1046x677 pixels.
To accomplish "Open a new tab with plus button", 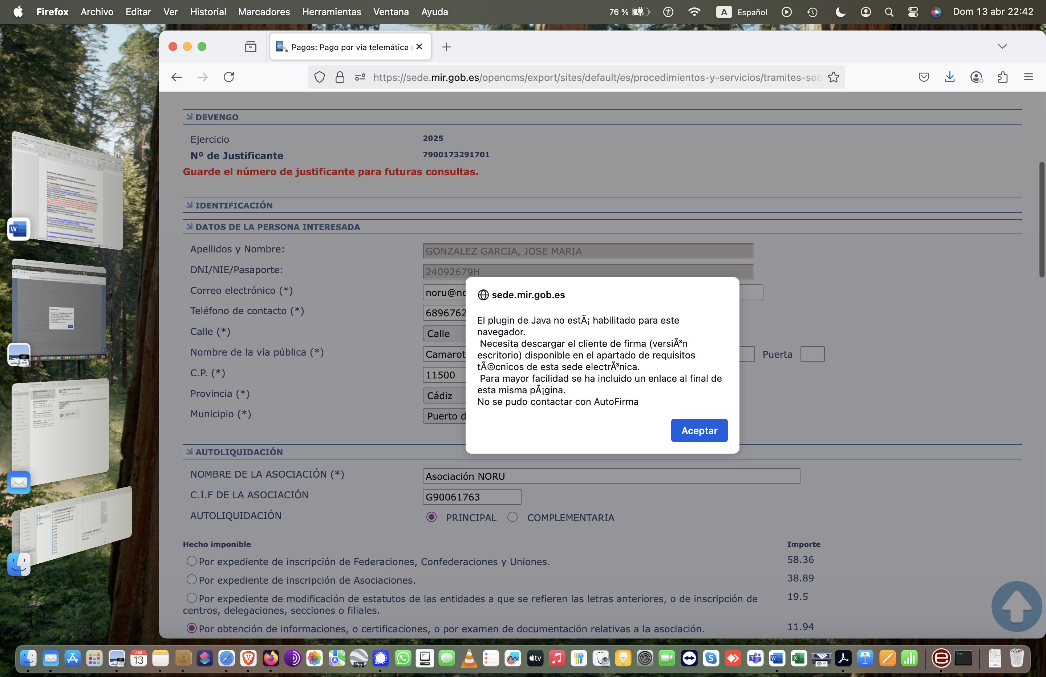I will [446, 46].
